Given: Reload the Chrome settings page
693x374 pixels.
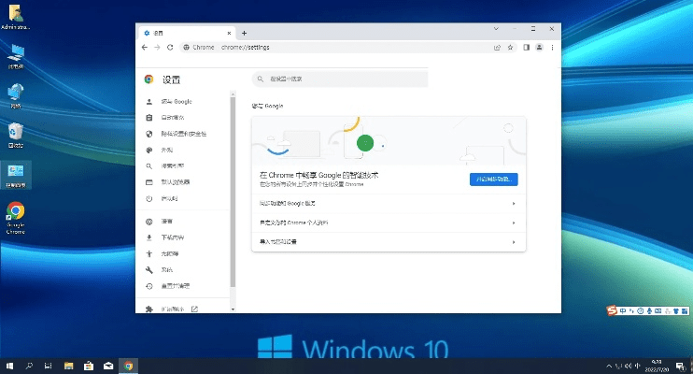Looking at the screenshot, I should tap(170, 47).
